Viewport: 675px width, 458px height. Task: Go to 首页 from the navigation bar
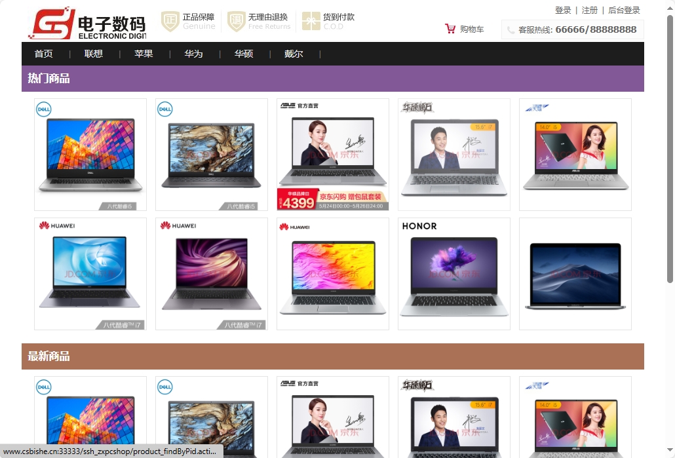[43, 54]
